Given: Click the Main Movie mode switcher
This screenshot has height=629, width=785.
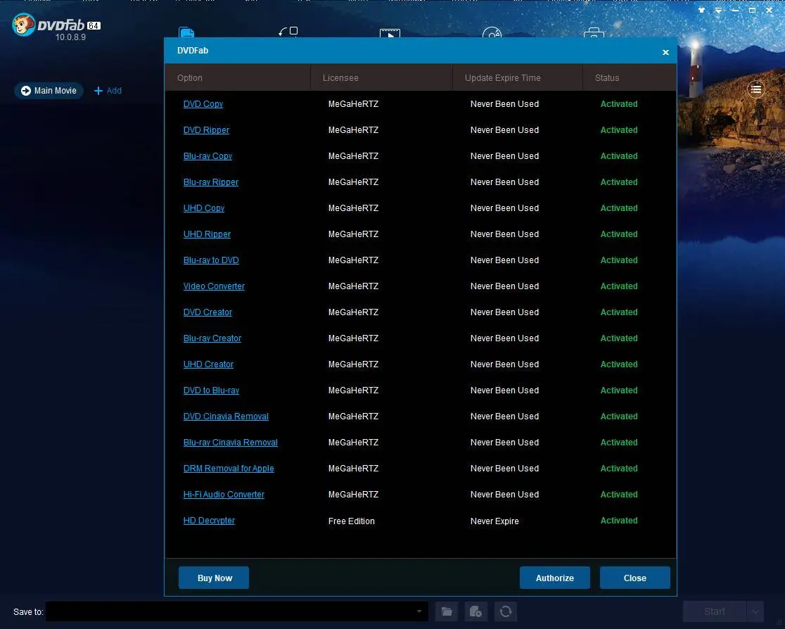Looking at the screenshot, I should tap(49, 91).
